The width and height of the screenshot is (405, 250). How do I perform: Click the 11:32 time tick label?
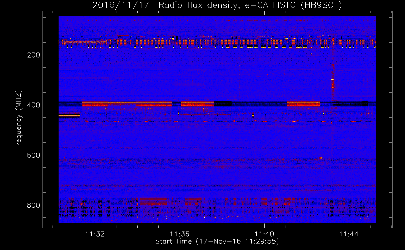[x=95, y=234]
